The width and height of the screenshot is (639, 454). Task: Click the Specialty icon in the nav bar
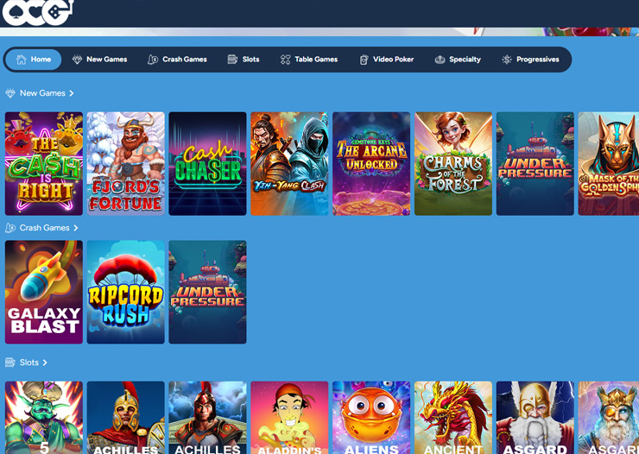[x=440, y=60]
